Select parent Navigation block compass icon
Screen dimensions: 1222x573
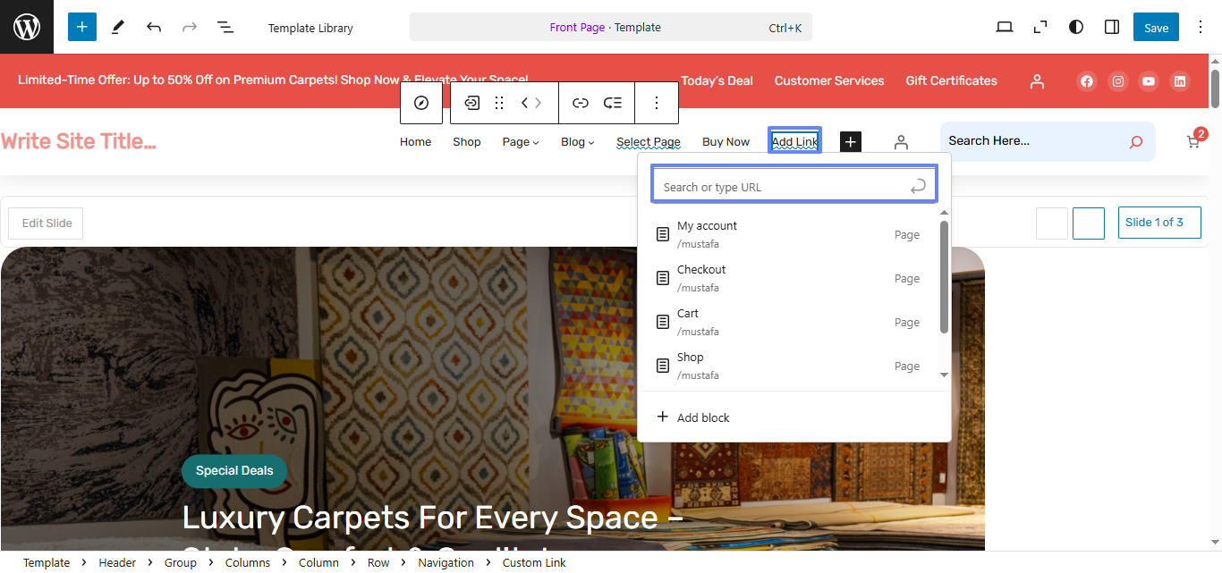(421, 103)
